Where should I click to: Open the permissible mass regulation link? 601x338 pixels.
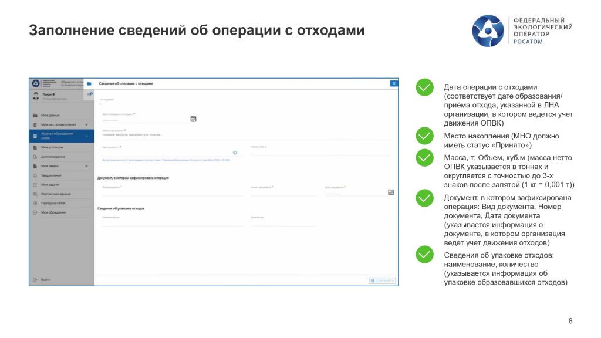pyautogui.click(x=161, y=160)
